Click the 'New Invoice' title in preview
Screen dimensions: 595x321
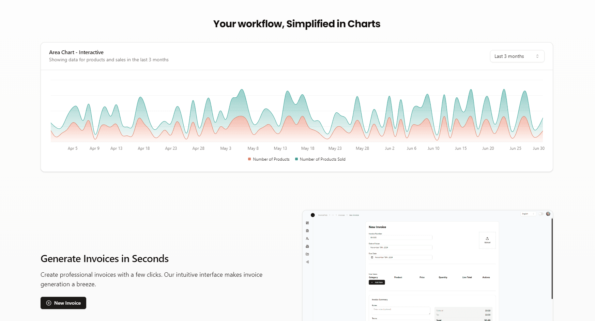(x=377, y=227)
